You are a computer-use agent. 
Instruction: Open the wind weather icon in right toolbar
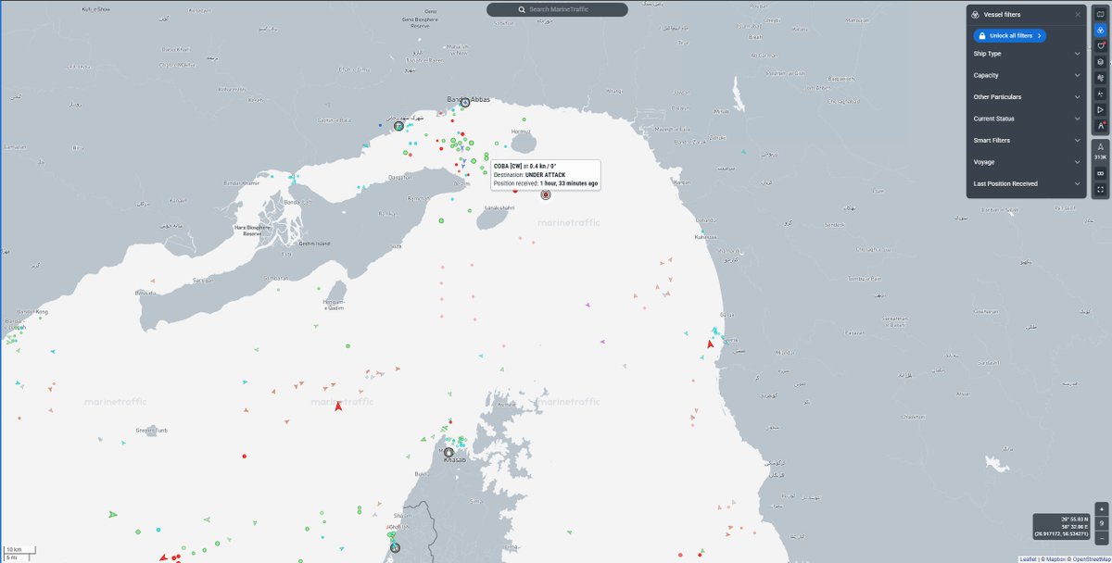[1100, 78]
